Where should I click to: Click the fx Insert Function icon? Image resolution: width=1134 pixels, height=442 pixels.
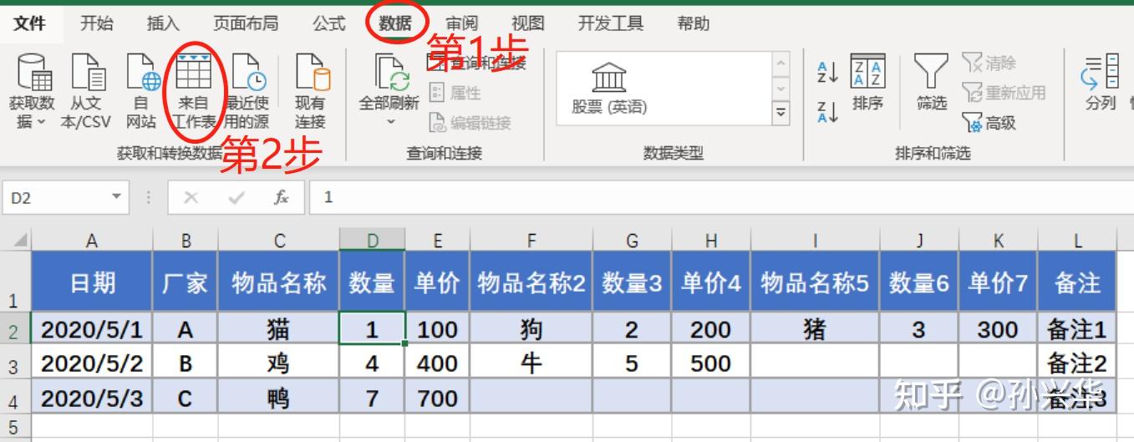tap(282, 198)
